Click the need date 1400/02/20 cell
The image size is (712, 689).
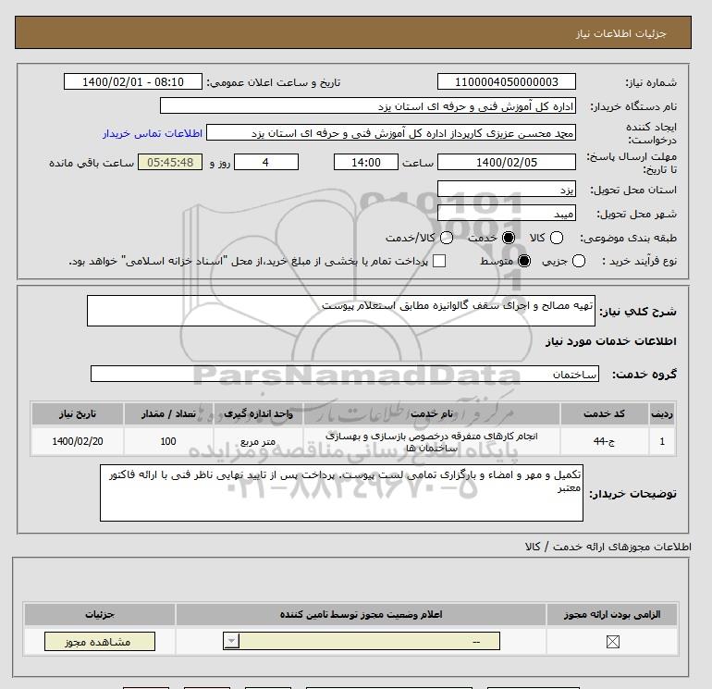(x=78, y=441)
